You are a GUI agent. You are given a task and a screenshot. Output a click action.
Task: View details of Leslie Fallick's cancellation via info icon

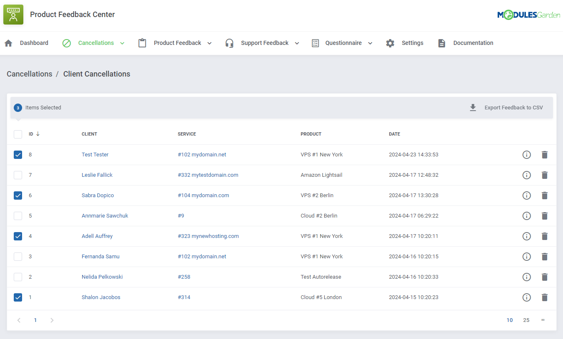[x=526, y=175]
